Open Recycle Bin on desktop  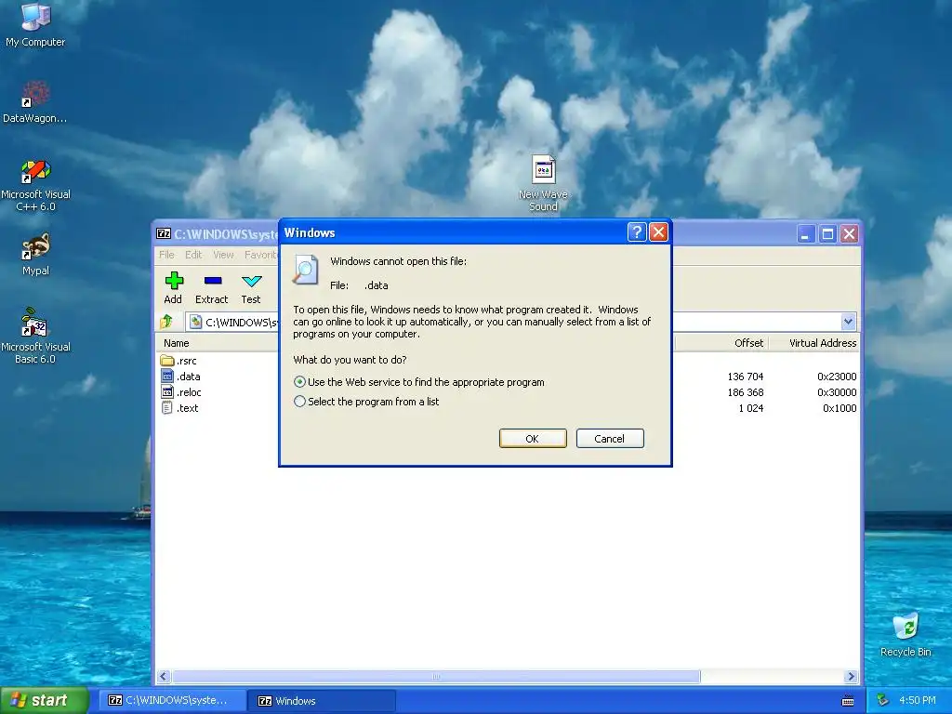[906, 635]
